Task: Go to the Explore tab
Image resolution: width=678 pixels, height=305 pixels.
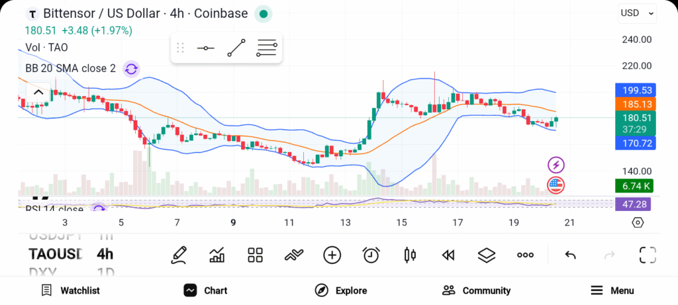Action: coord(341,290)
